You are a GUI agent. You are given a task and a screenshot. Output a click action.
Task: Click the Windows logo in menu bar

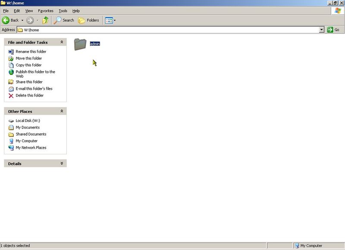coord(338,10)
